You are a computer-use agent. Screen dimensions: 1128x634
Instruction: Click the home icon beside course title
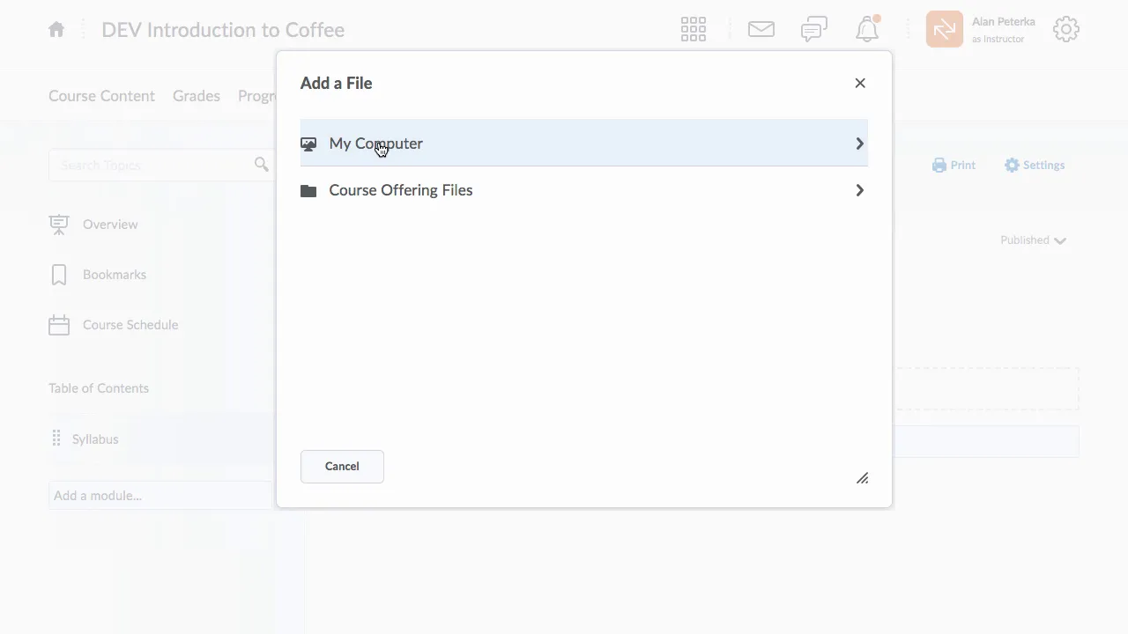point(56,30)
